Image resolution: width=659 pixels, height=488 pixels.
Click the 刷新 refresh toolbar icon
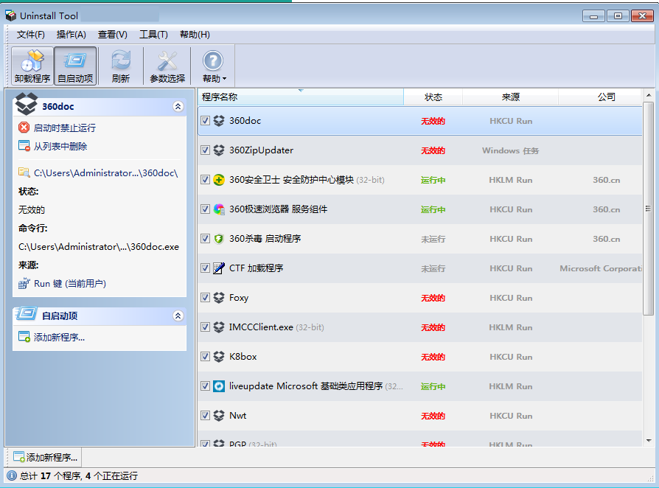pyautogui.click(x=121, y=66)
